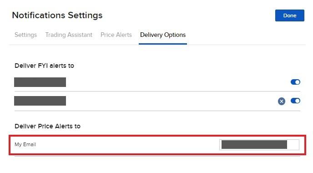313x173 pixels.
Task: Open the Trading Assistant tab
Action: coord(69,35)
